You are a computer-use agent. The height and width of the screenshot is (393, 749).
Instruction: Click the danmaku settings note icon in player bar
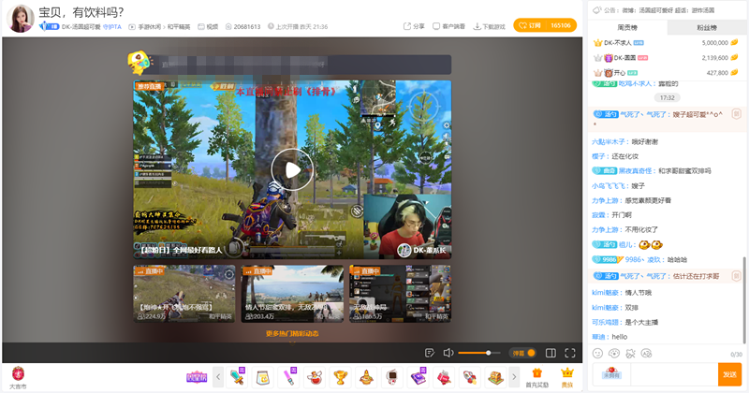pos(430,353)
